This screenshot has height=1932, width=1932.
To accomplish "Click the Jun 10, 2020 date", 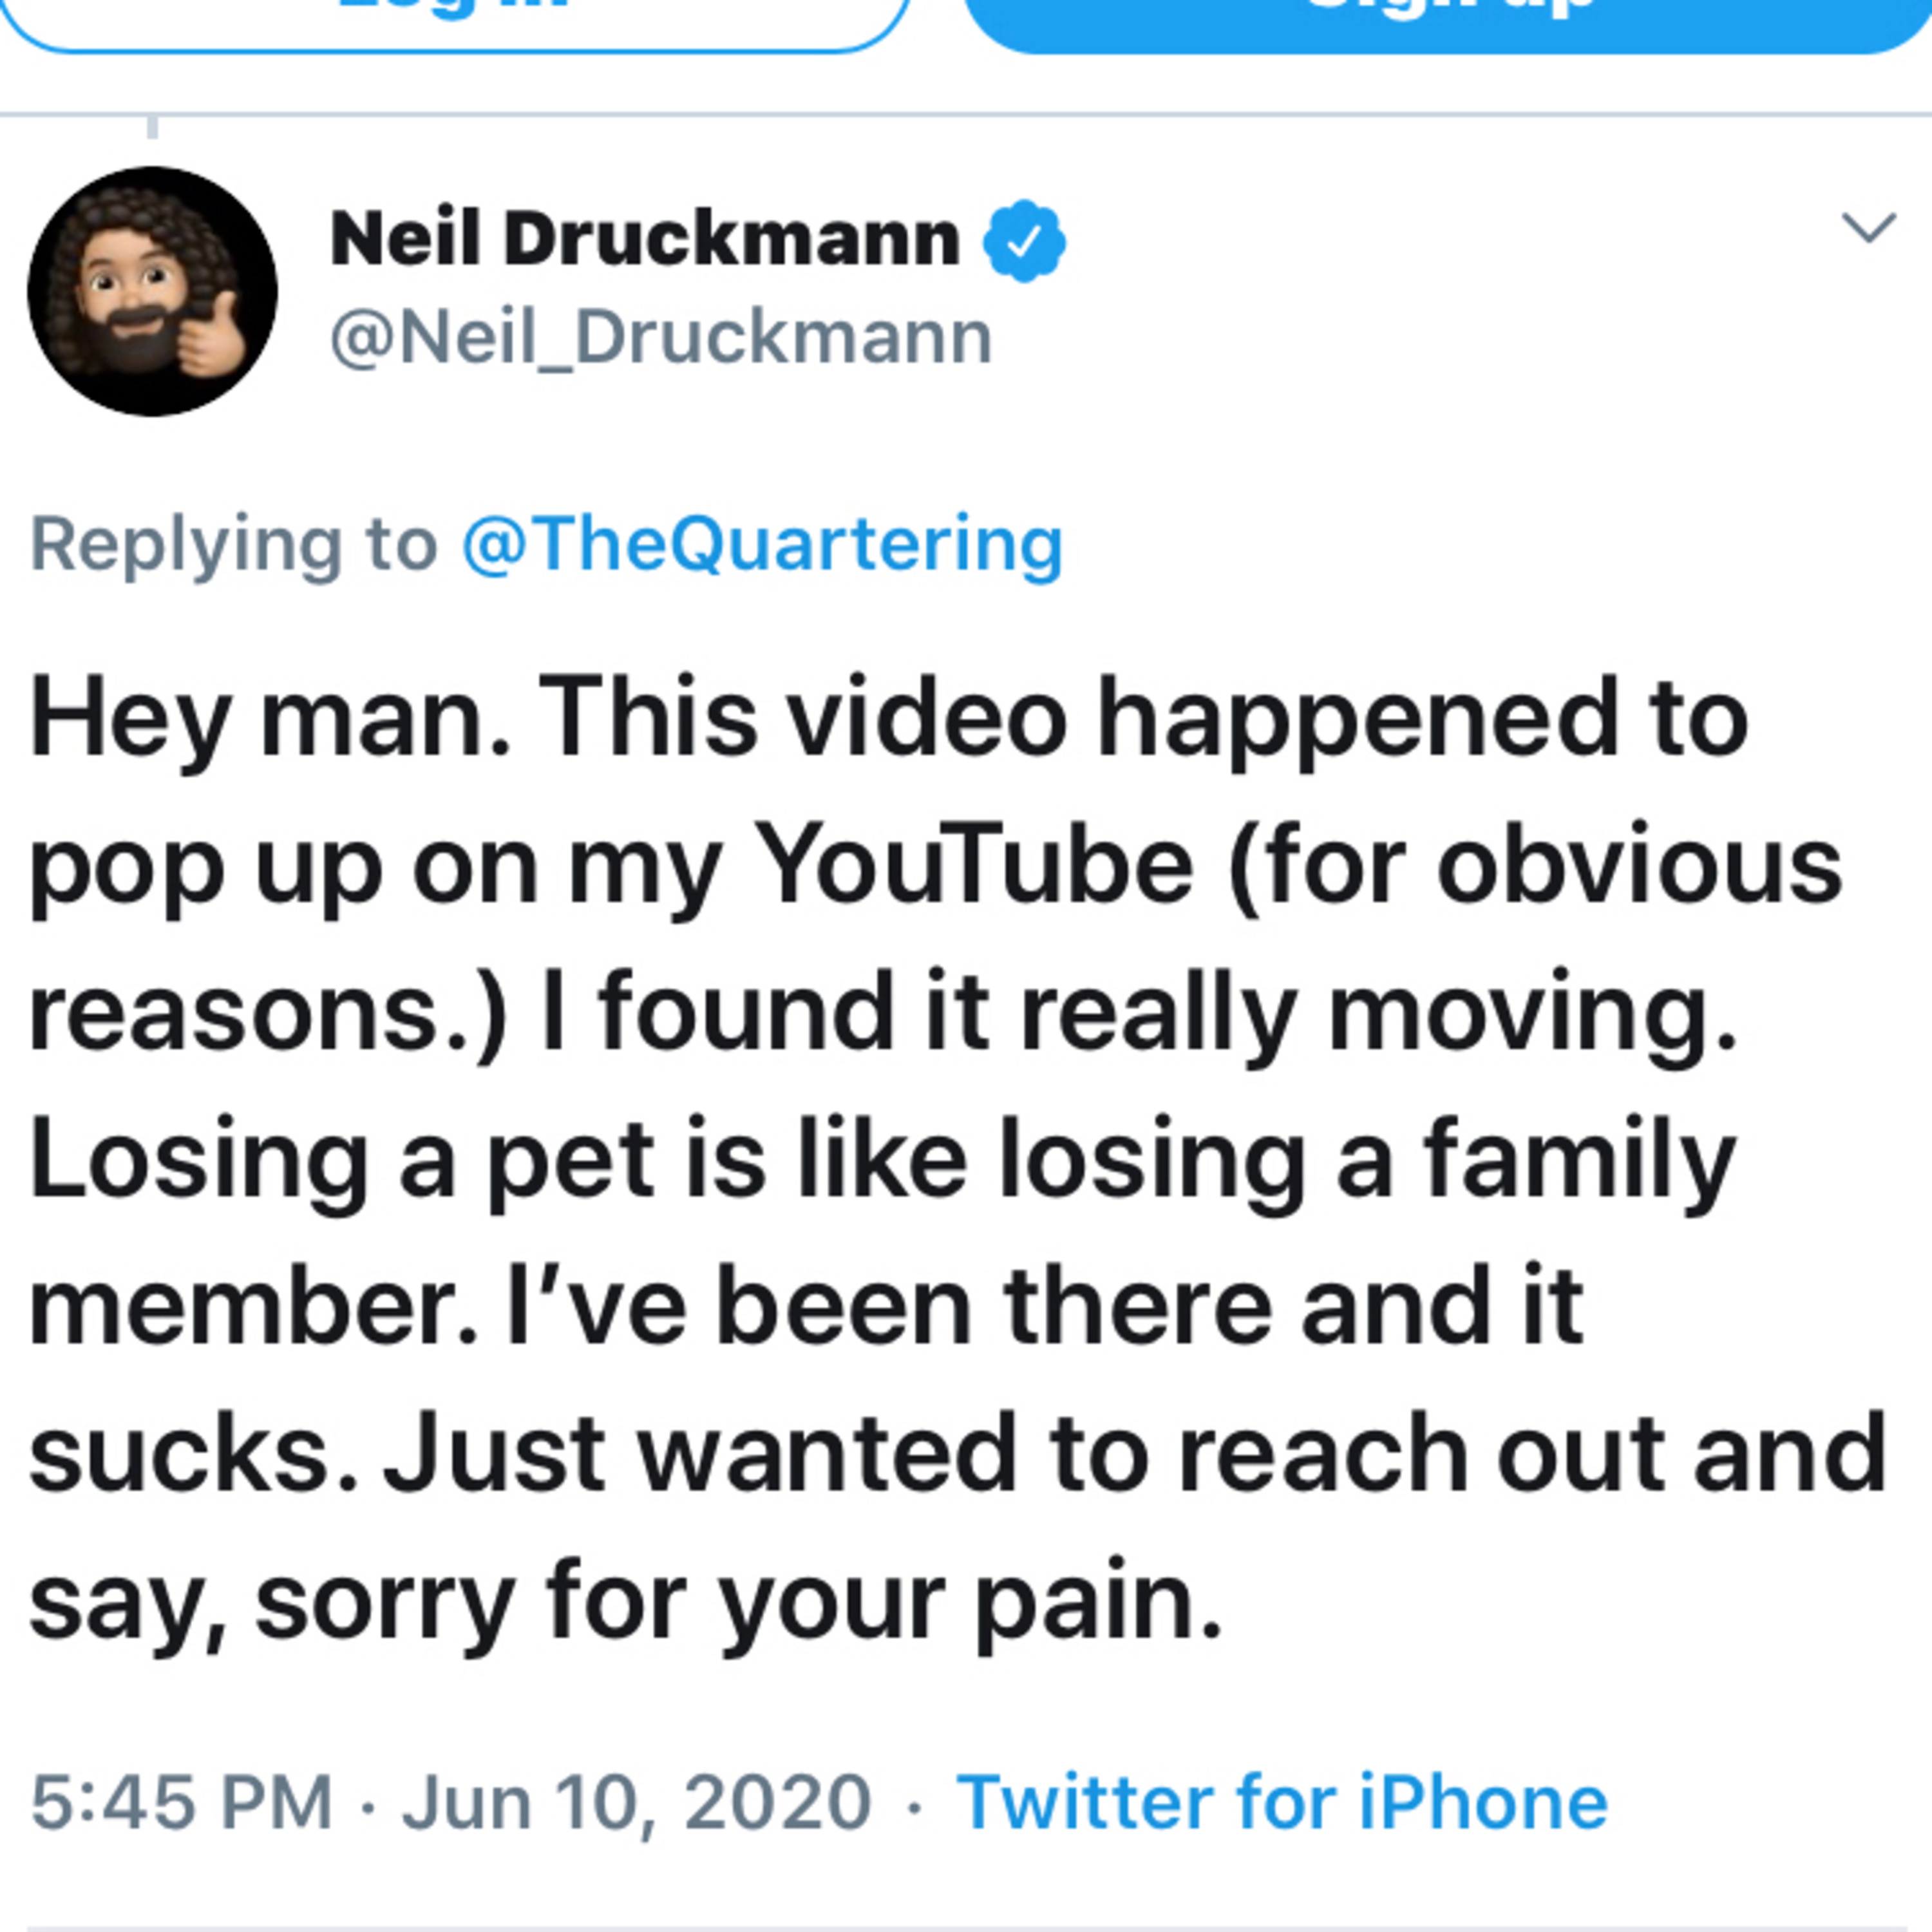I will tap(637, 1802).
